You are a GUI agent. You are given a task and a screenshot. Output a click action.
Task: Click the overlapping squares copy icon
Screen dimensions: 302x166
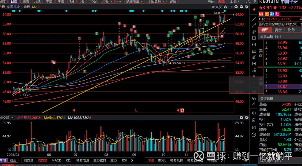[x=254, y=98]
